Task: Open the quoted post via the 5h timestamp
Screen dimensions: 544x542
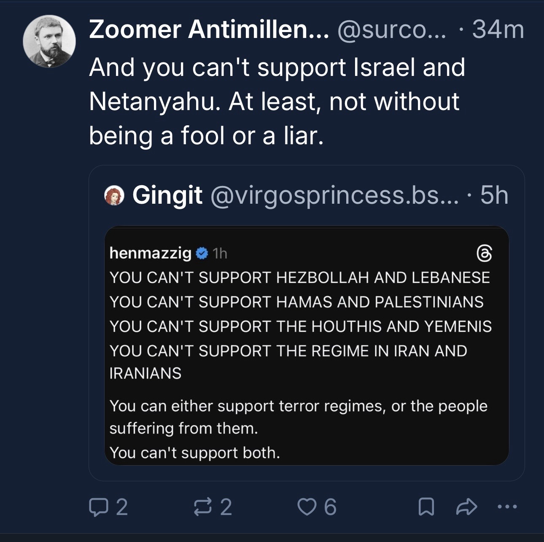Action: coord(494,195)
